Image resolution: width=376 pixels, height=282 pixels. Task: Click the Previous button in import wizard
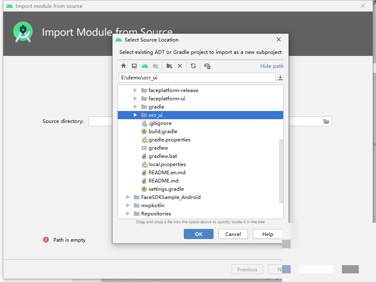pos(247,269)
